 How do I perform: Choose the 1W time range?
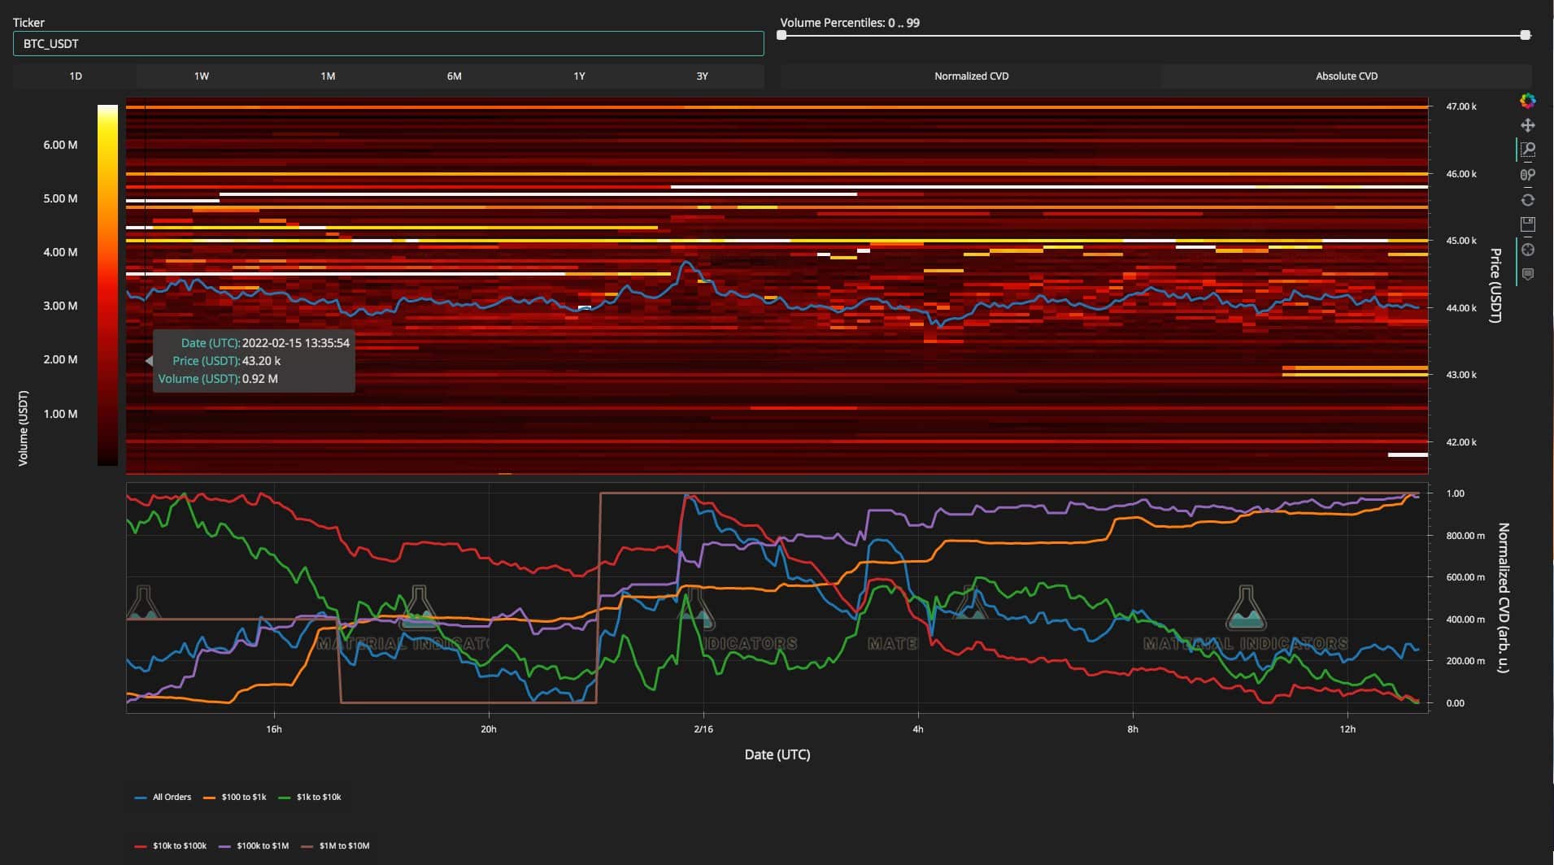(202, 76)
